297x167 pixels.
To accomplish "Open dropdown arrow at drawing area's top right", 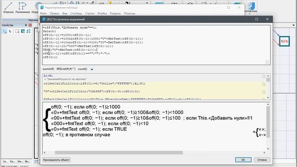I will click(294, 25).
